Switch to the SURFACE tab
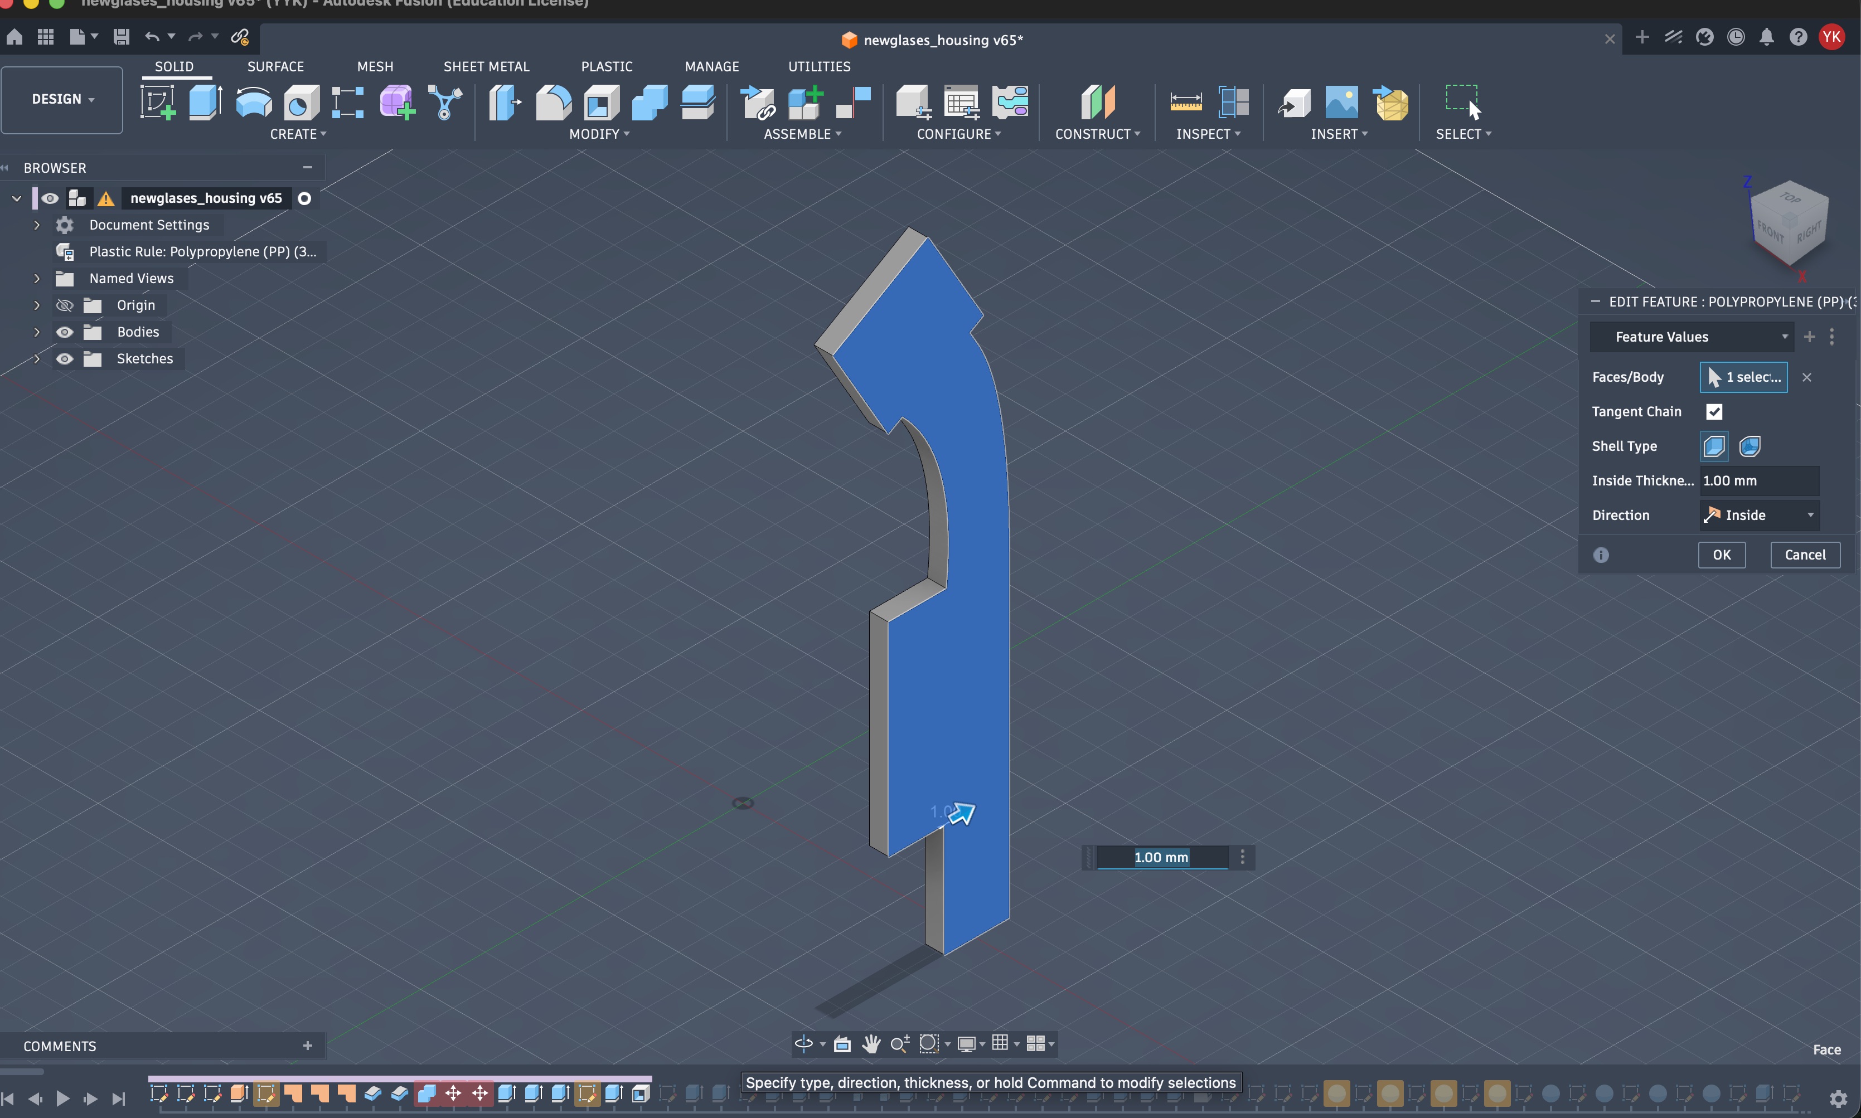The height and width of the screenshot is (1118, 1861). click(x=276, y=67)
